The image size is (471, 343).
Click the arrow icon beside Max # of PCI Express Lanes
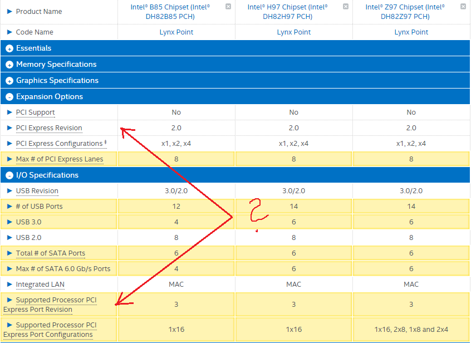pyautogui.click(x=9, y=159)
